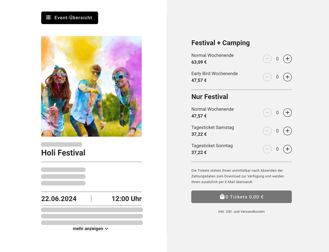The image size is (329, 252).
Task: Click the chevron next to mehr anzeigen
Action: click(x=107, y=229)
